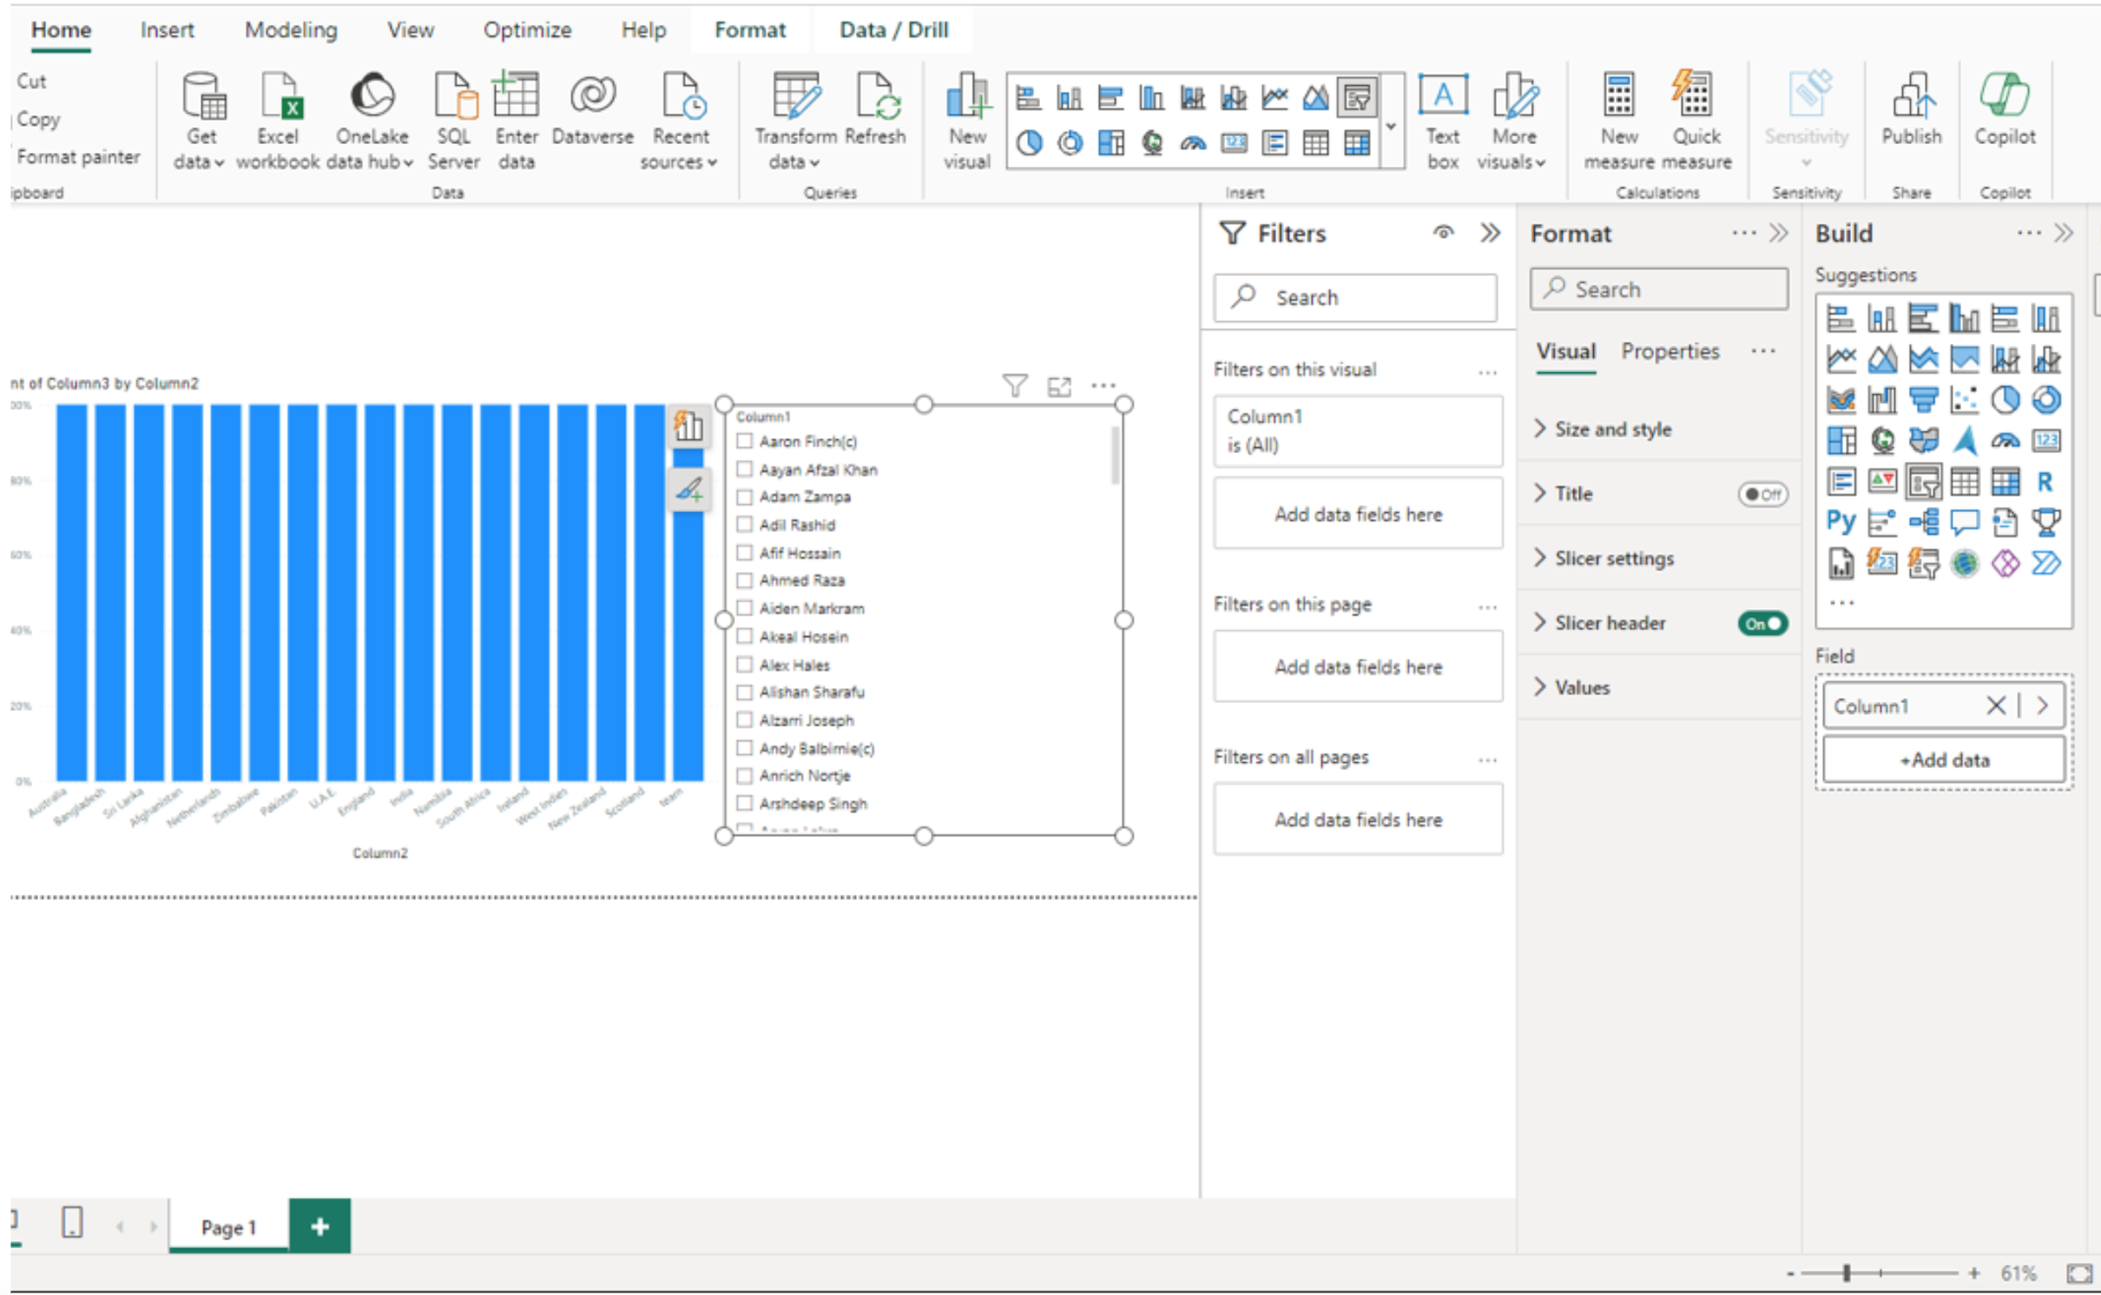Check Arshdeep Singh in slicer
The width and height of the screenshot is (2101, 1295).
pyautogui.click(x=744, y=803)
